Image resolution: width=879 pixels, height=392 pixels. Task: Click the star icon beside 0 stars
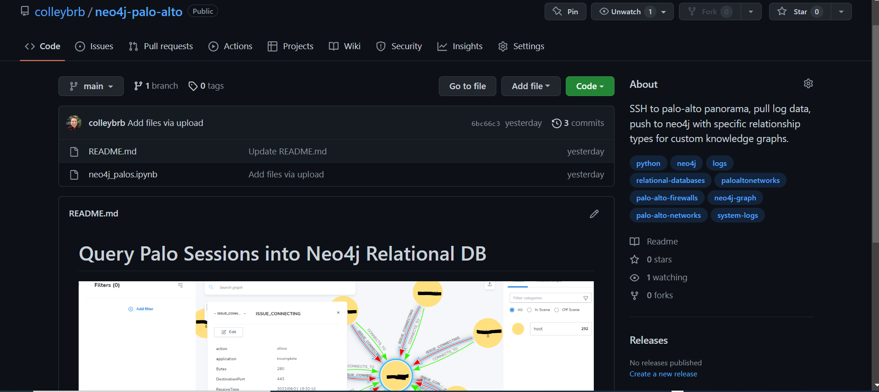[x=634, y=260]
